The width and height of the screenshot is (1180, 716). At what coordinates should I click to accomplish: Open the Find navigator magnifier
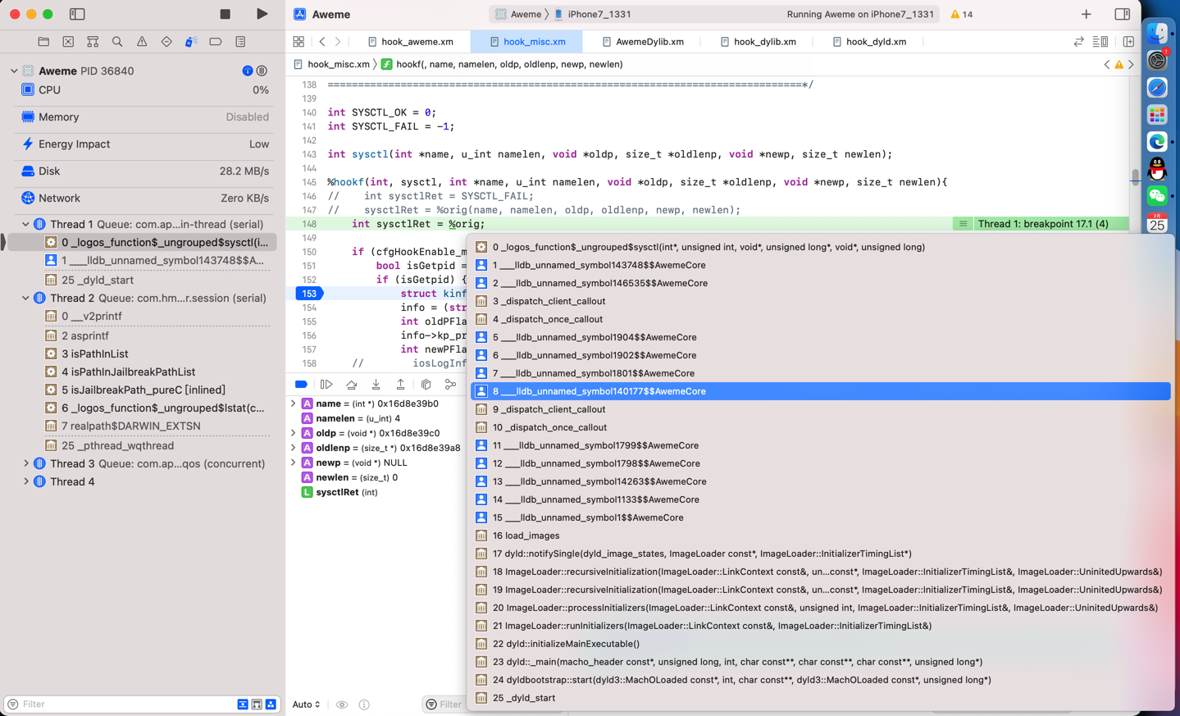(x=117, y=41)
